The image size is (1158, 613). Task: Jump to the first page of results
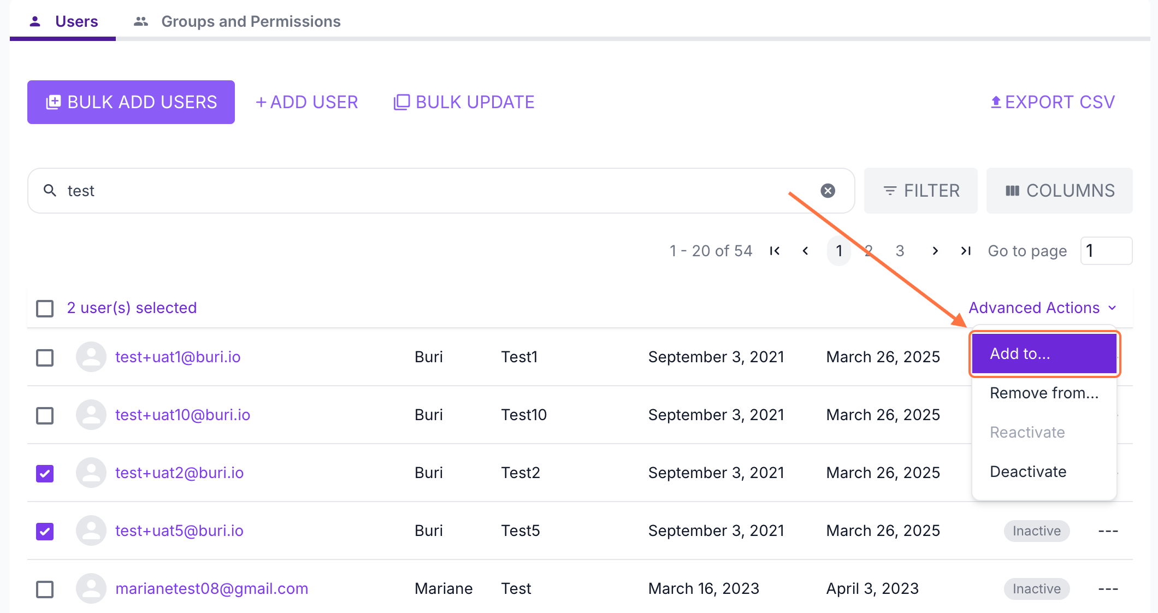click(x=775, y=251)
